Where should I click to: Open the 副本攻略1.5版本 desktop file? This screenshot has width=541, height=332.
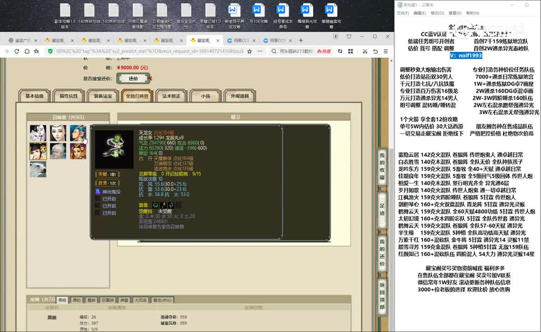click(x=65, y=16)
